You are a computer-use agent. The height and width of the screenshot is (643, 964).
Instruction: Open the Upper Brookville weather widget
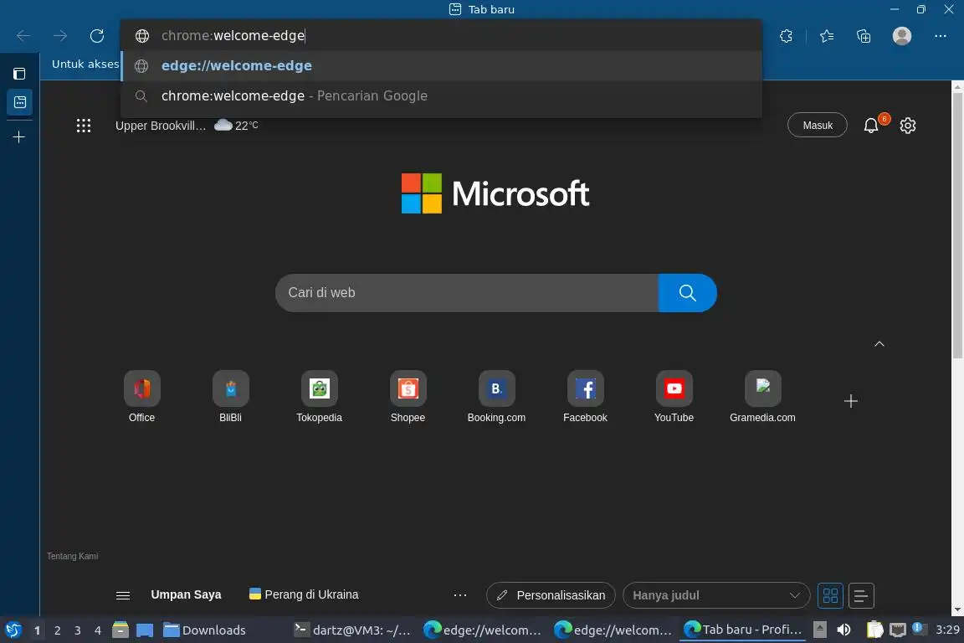coord(187,126)
